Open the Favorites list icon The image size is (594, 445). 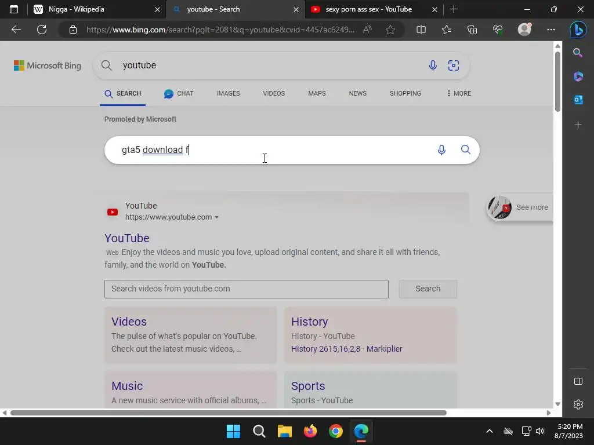pyautogui.click(x=447, y=30)
